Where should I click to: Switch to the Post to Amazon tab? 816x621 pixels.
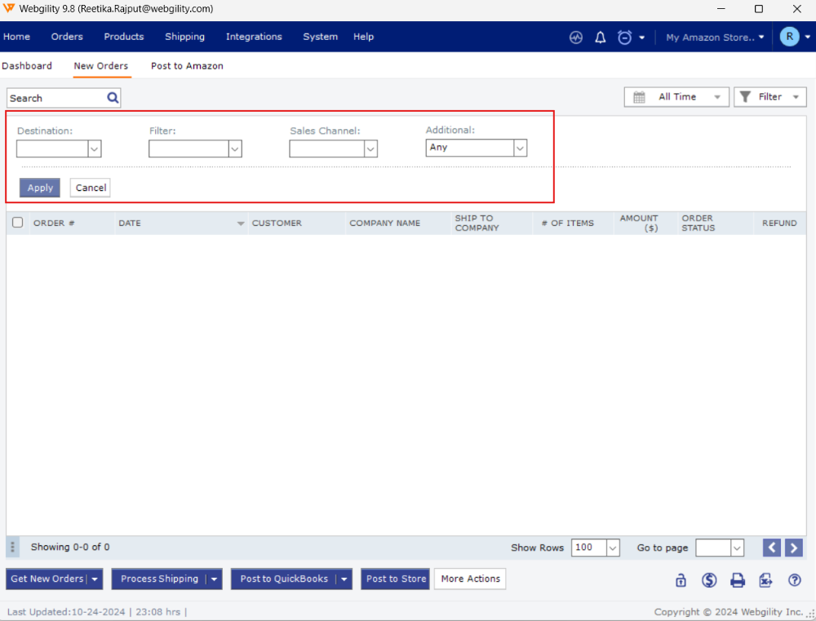point(188,66)
